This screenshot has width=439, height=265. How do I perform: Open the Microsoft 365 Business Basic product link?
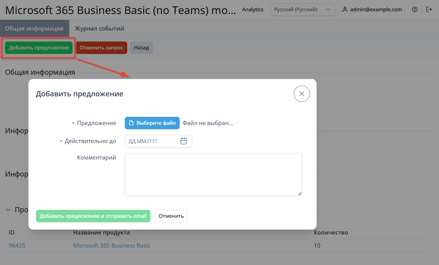[112, 245]
